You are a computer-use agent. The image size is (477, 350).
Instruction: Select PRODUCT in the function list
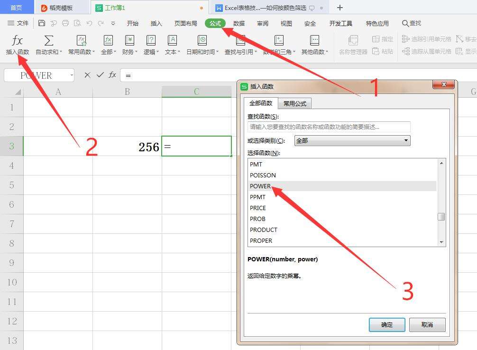click(342, 230)
